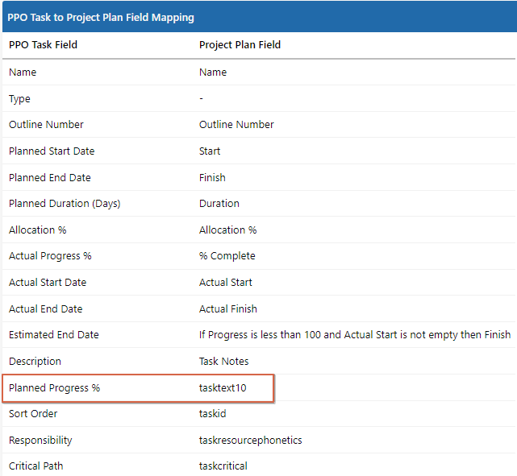Screen dimensions: 517x476
Task: Click the 'tasktext10' value
Action: (x=223, y=387)
